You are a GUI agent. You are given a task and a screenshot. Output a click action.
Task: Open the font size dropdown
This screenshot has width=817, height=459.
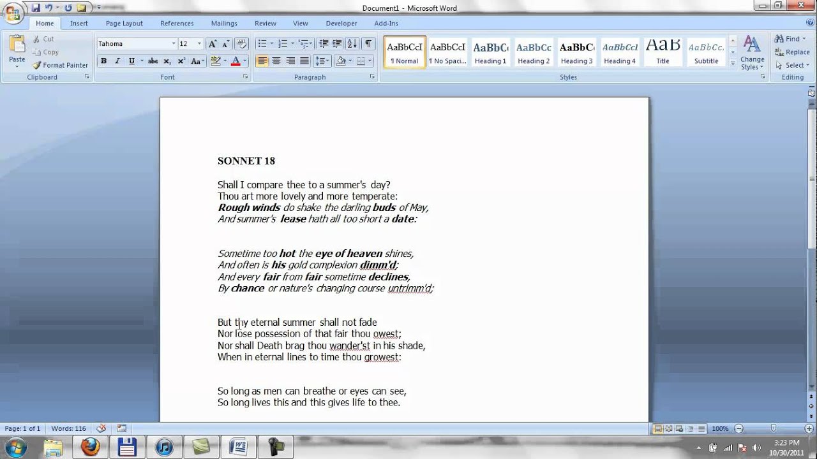point(199,43)
